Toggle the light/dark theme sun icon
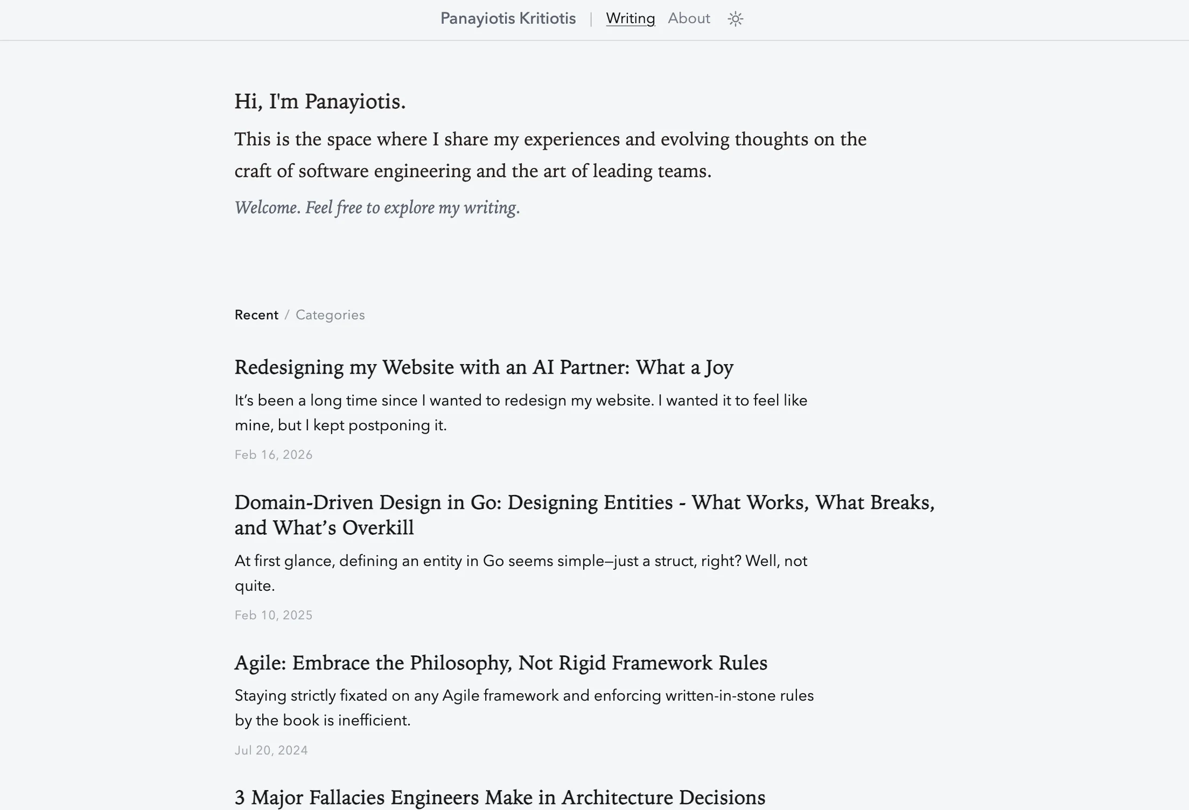1189x810 pixels. click(735, 19)
